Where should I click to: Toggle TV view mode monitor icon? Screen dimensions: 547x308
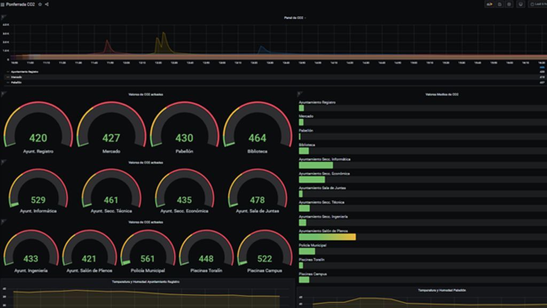point(520,4)
